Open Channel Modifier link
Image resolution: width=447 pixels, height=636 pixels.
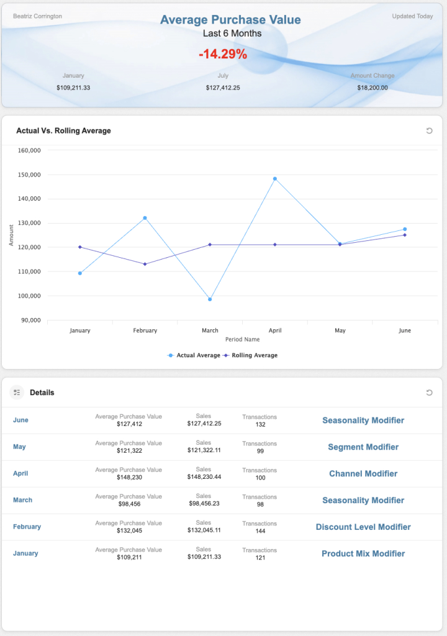pyautogui.click(x=363, y=474)
